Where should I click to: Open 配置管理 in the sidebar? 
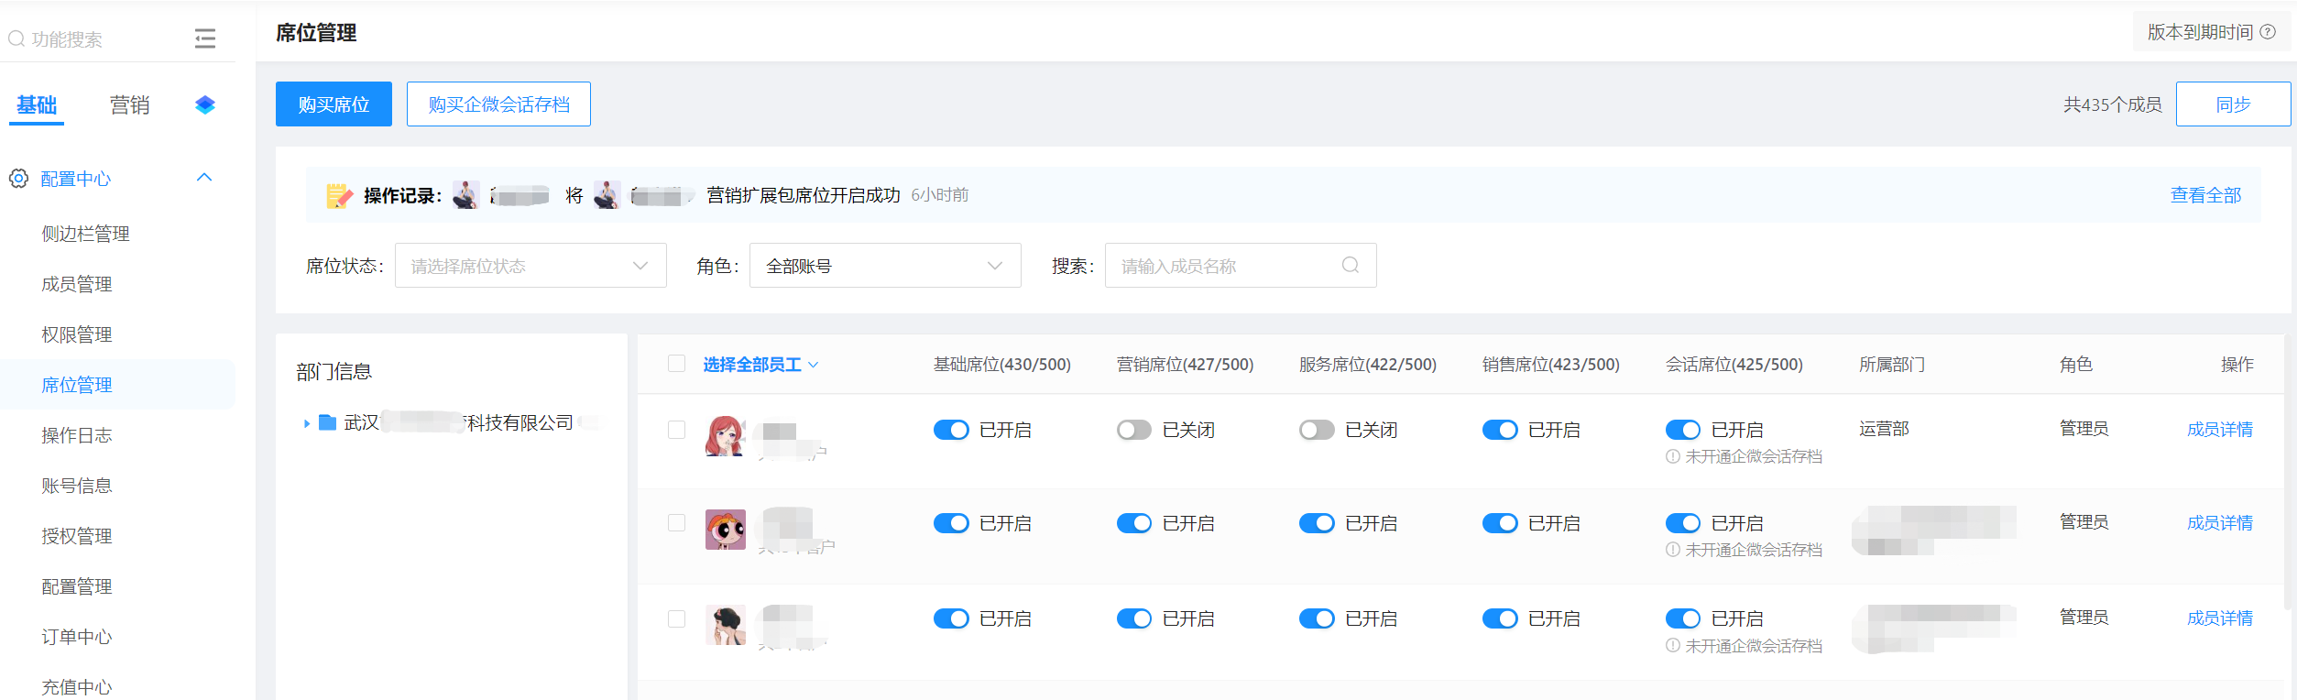[77, 586]
